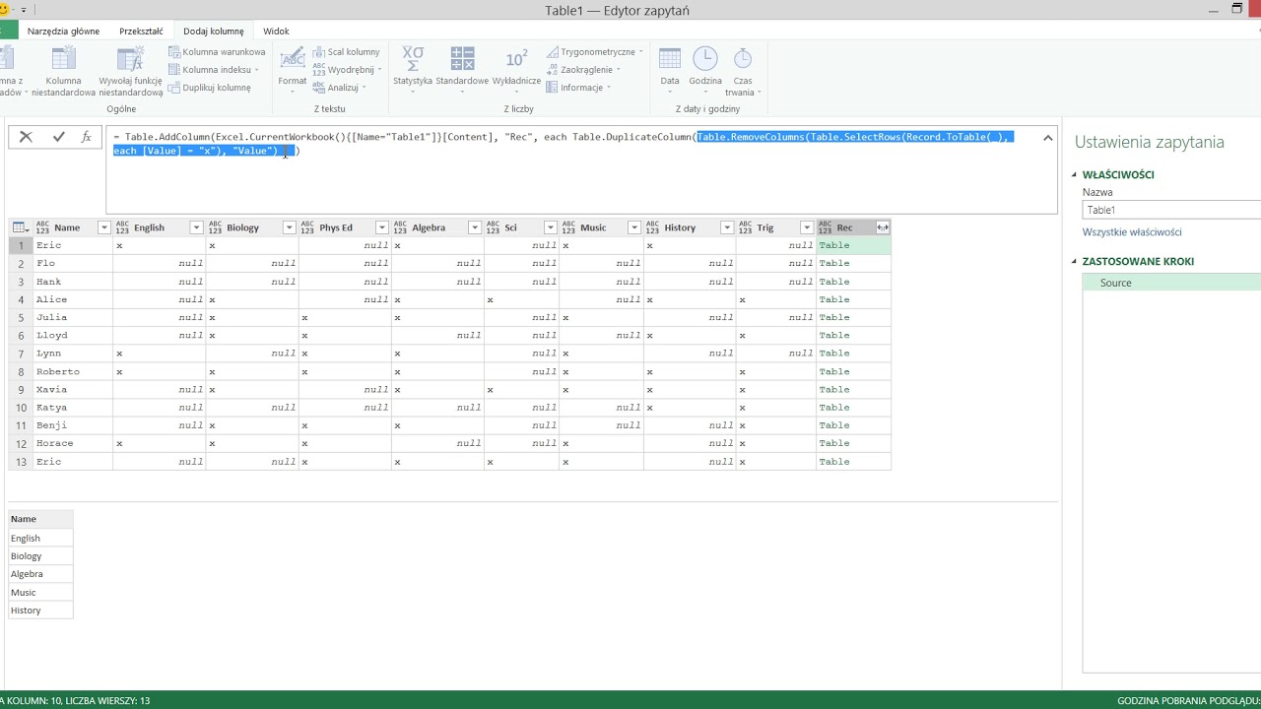Open the Kolumna niestandardowa command

[x=63, y=72]
